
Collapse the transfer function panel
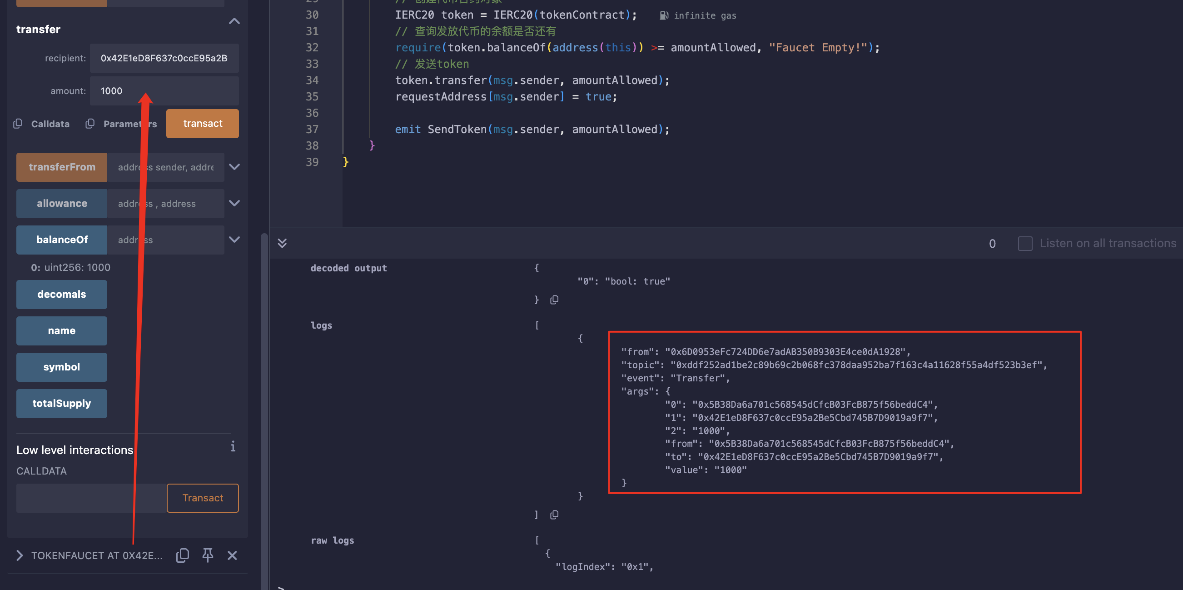click(x=234, y=21)
